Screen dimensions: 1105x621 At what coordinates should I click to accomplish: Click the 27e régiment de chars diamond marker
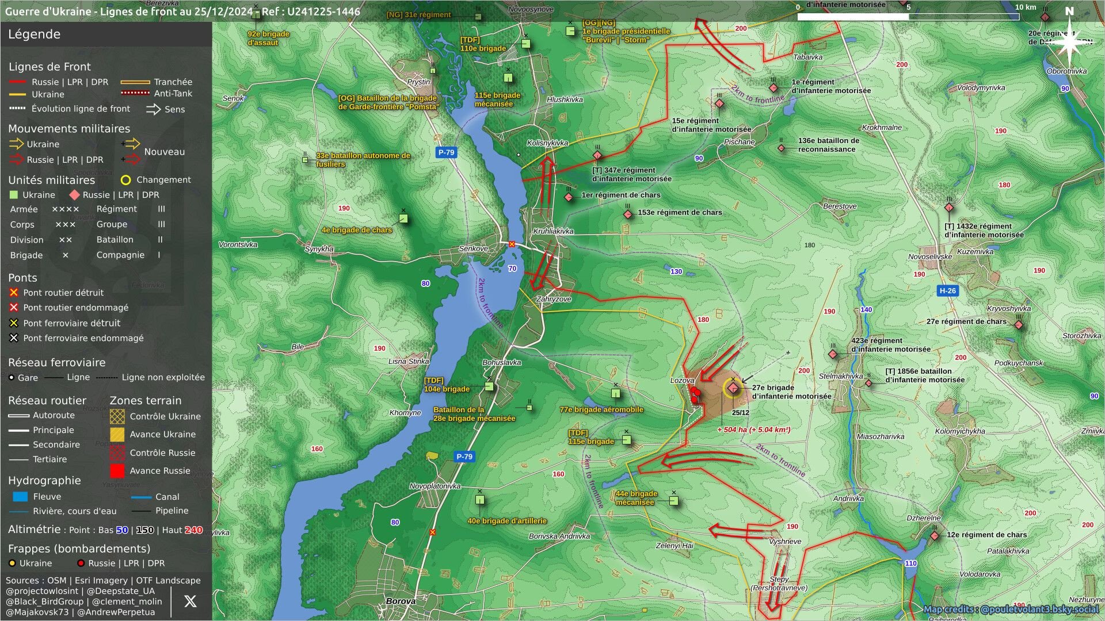pos(1019,325)
